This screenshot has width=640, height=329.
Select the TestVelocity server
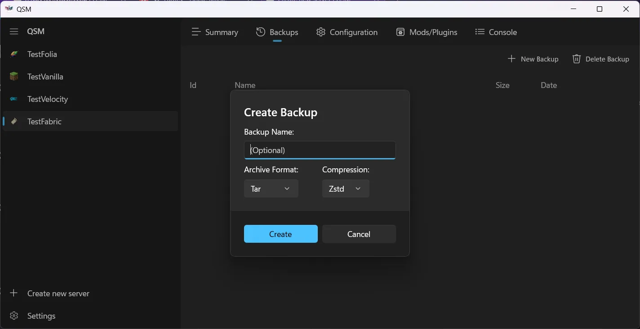(90, 99)
